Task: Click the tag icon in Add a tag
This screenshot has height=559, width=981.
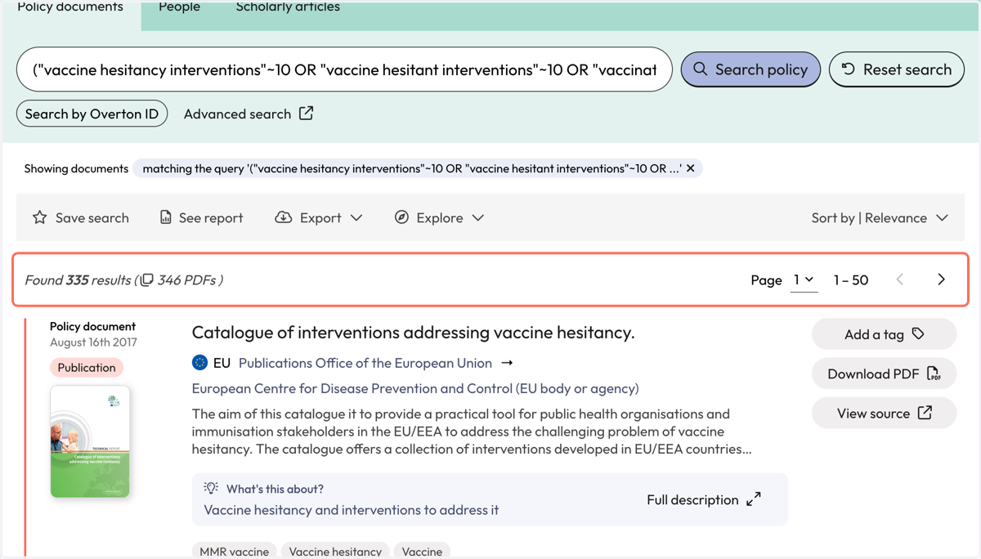Action: click(x=918, y=333)
